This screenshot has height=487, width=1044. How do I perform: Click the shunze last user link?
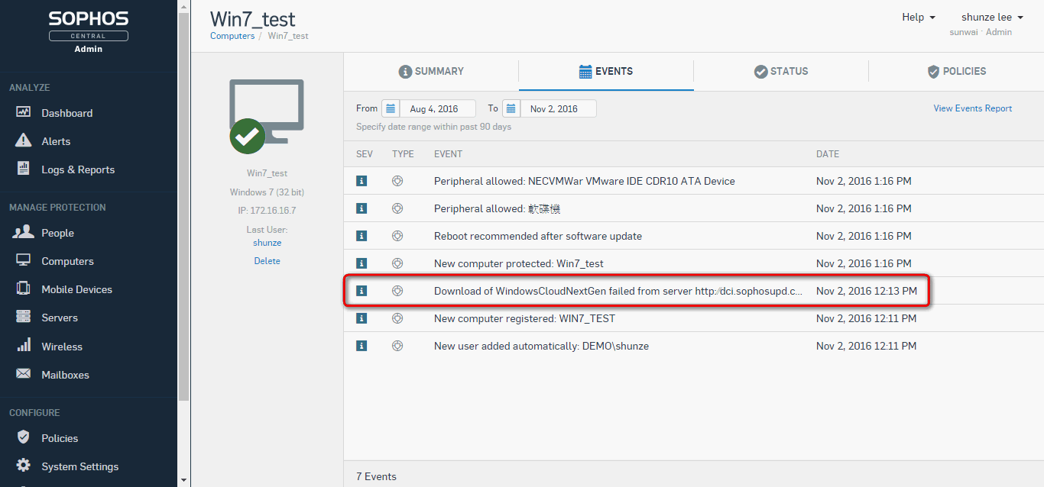pos(267,243)
